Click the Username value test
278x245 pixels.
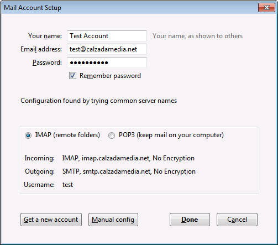click(67, 185)
